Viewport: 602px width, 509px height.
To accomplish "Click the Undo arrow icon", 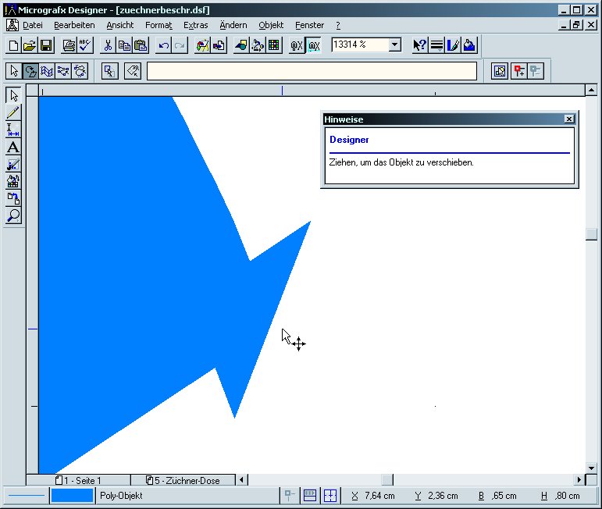I will point(163,45).
